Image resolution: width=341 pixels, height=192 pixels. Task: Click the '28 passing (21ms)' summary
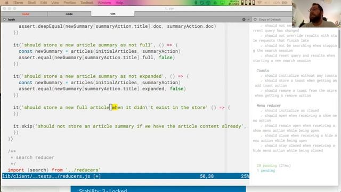[x=273, y=165]
